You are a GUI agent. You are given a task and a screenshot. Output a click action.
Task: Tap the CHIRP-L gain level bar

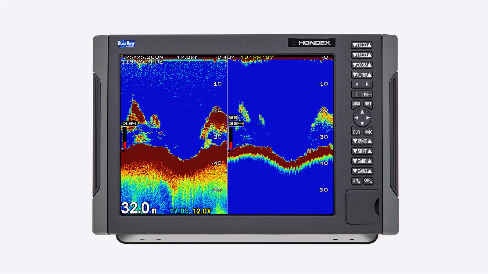(124, 138)
